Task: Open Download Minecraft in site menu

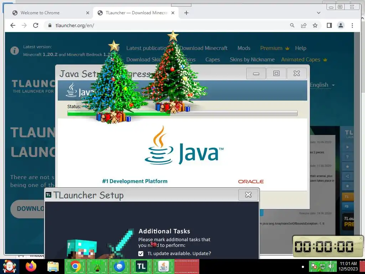Action: pos(204,48)
